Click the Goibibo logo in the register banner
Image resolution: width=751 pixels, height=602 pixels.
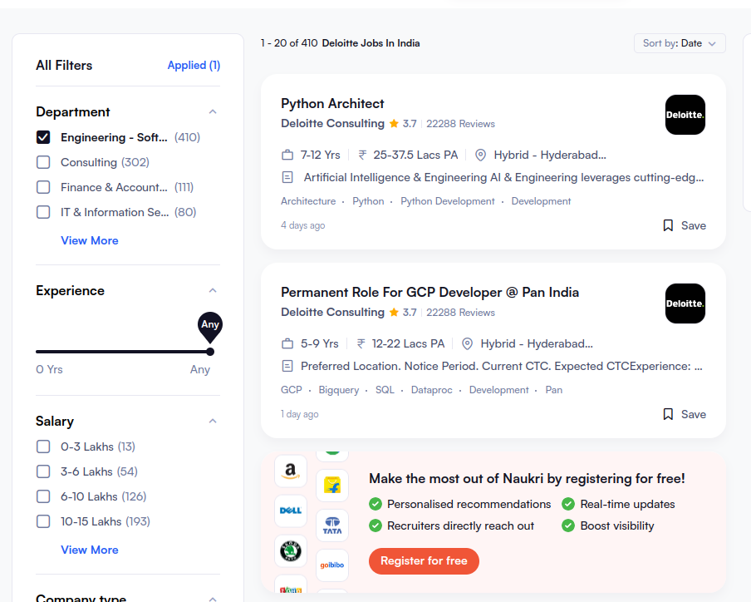[x=332, y=565]
